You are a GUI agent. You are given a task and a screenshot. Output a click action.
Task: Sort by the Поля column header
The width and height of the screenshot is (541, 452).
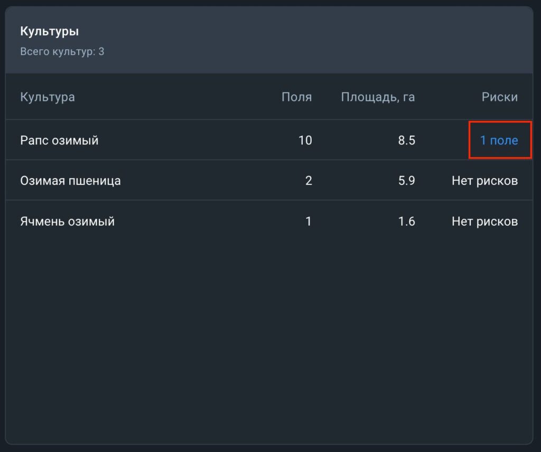pyautogui.click(x=296, y=97)
